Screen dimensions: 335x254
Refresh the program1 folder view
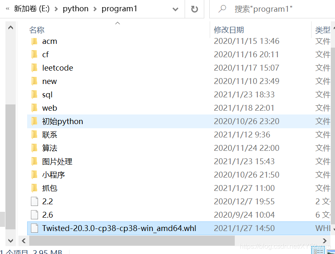[194, 9]
